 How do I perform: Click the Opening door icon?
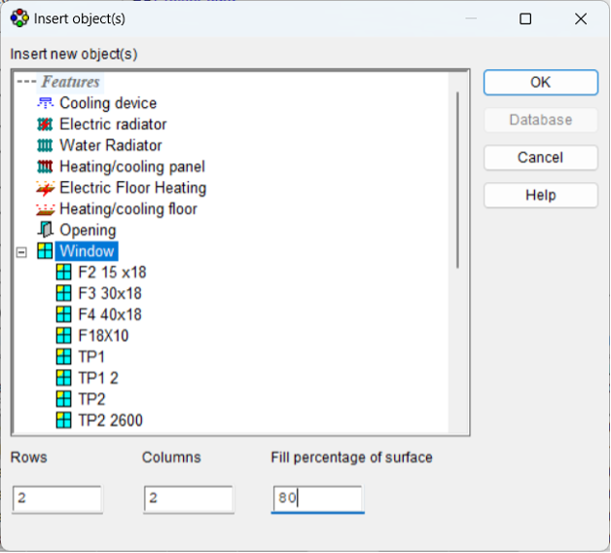pos(45,231)
